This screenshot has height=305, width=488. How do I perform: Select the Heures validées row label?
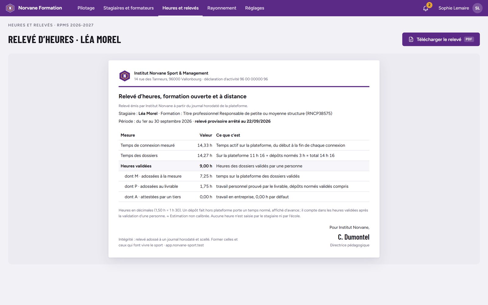136,166
